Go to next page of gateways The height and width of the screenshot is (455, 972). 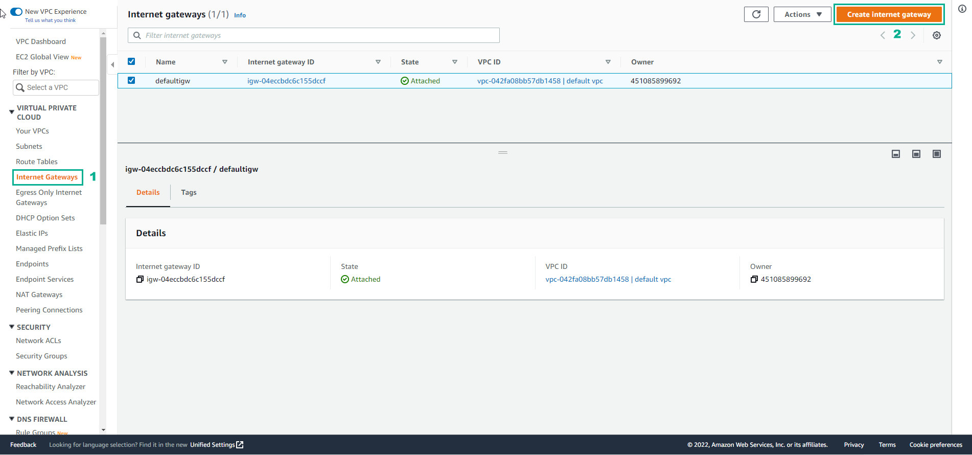pyautogui.click(x=913, y=35)
